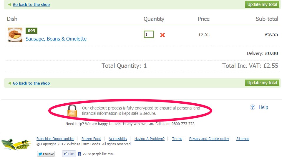Viewport: 282px width, 160px height.
Task: Open the Sausage, Beans & Omelette thumbnail
Action: pos(15,35)
